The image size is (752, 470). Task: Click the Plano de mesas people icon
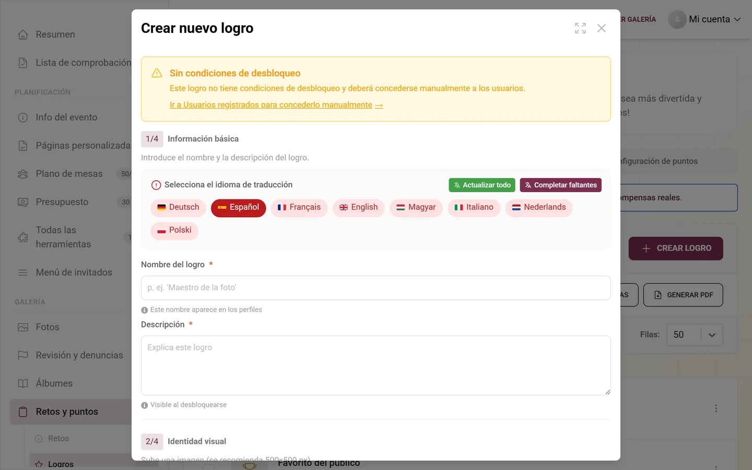pos(23,174)
